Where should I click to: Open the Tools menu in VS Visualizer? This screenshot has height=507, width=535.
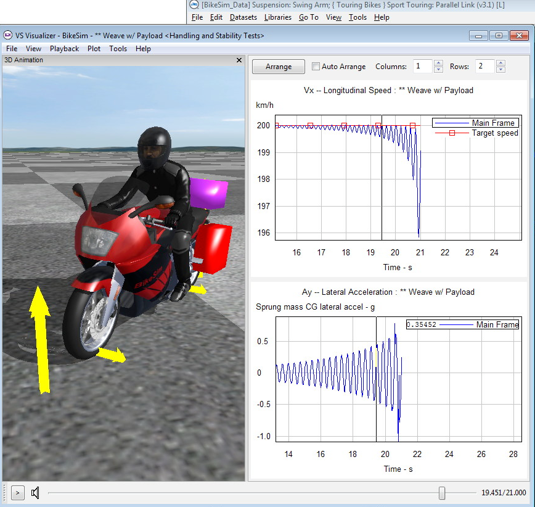coord(118,49)
